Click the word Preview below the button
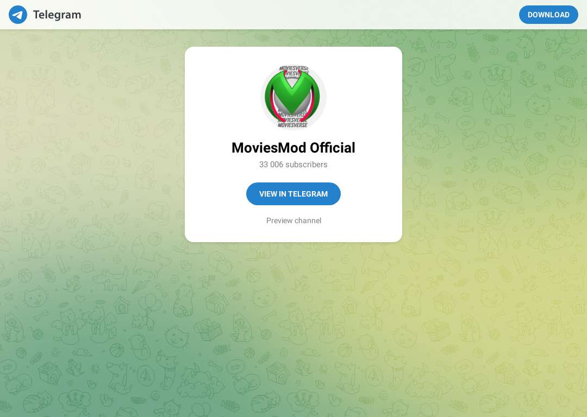587x417 pixels. click(x=279, y=220)
